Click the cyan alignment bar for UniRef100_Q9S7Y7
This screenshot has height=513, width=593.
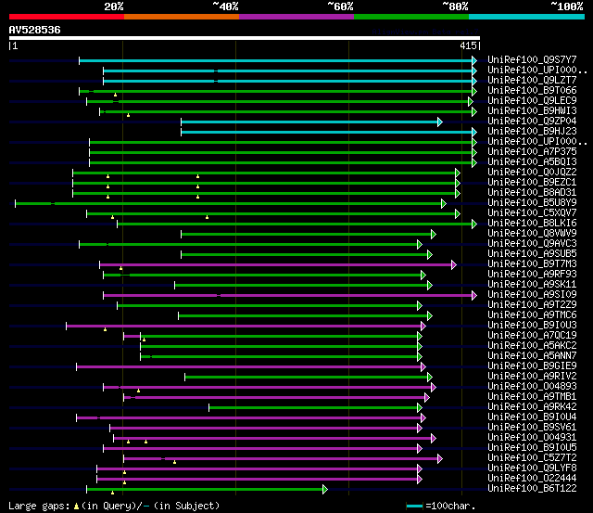[x=276, y=60]
